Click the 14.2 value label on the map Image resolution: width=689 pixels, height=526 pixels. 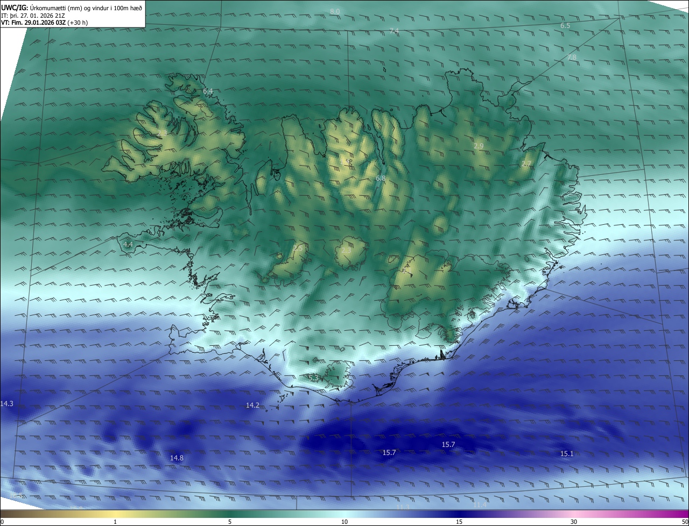(252, 405)
